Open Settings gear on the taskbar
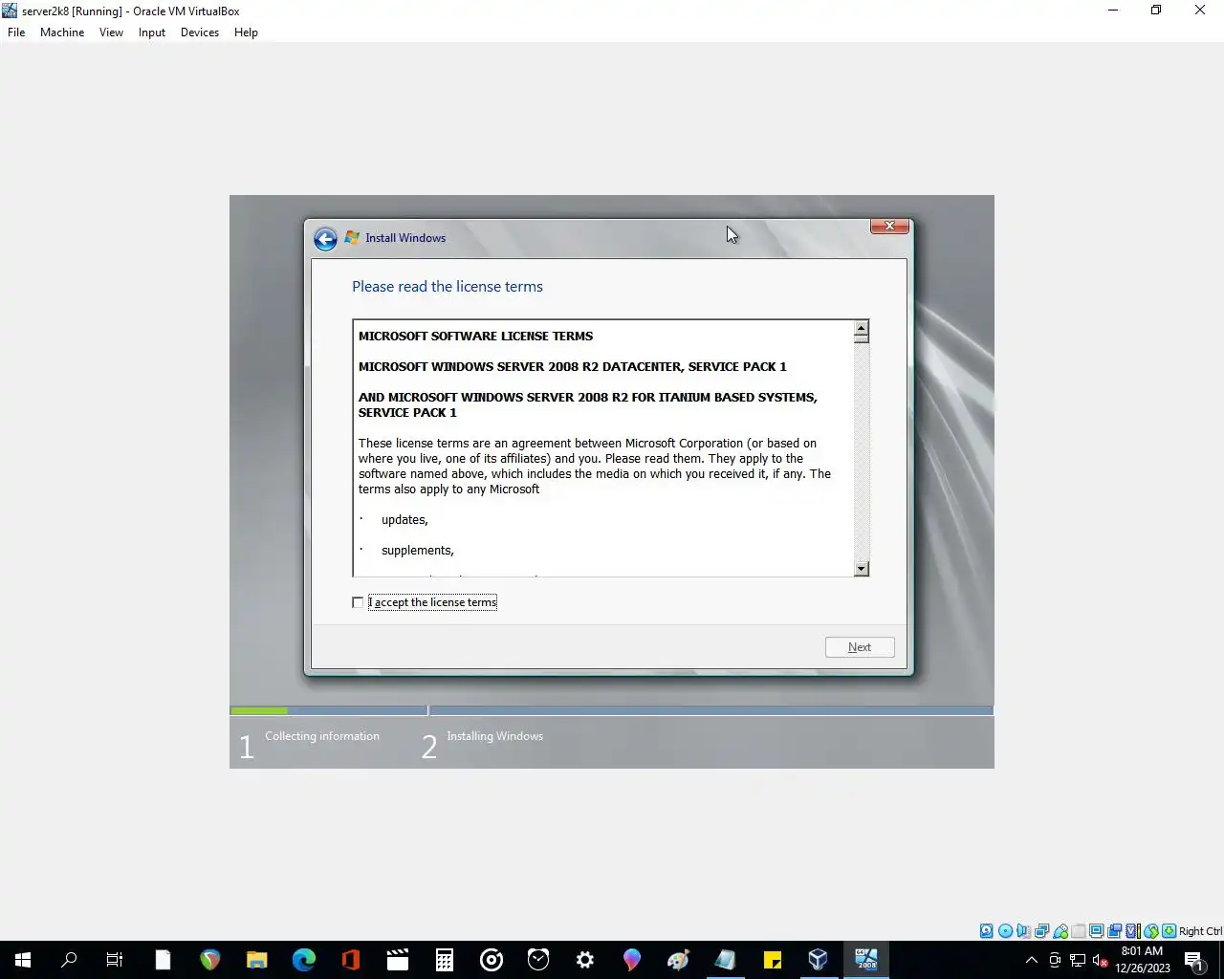 tap(585, 960)
